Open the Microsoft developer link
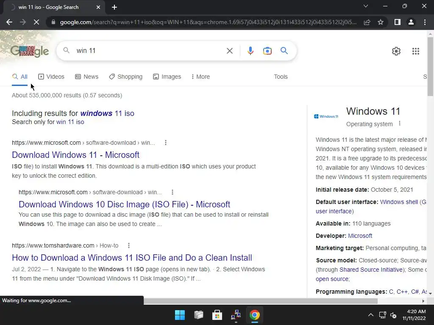434x325 pixels. pyautogui.click(x=360, y=236)
